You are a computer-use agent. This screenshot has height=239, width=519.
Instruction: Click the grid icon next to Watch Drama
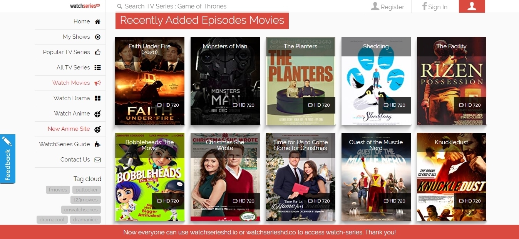pos(97,98)
